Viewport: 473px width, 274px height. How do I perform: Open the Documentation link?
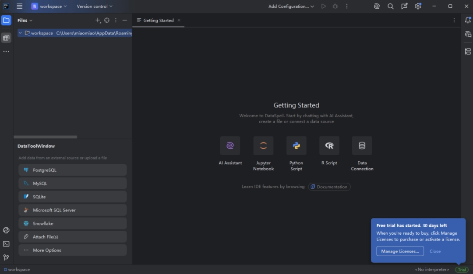(329, 187)
